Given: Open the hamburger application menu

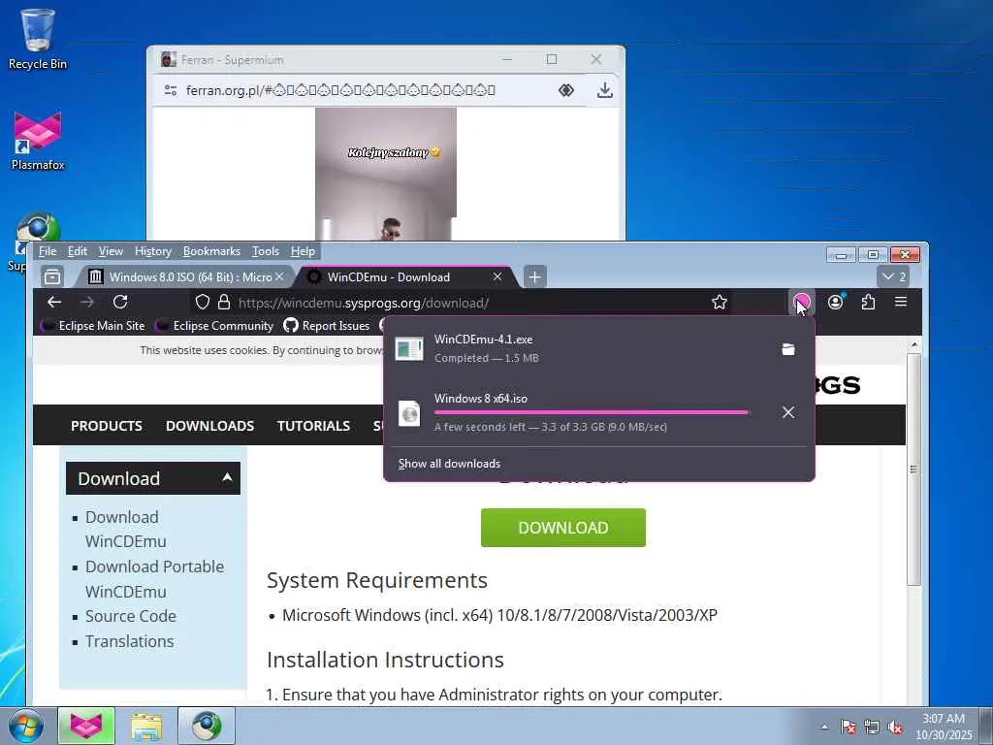Looking at the screenshot, I should point(901,303).
